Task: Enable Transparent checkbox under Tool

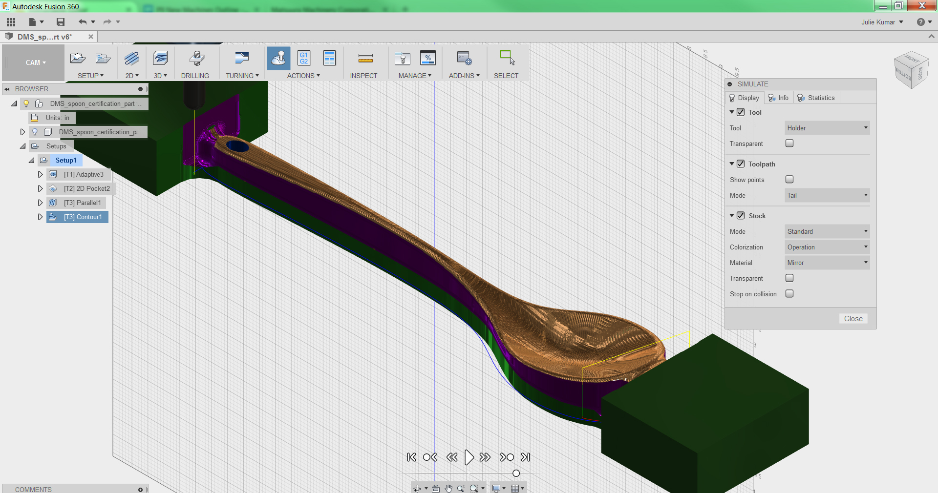Action: [x=789, y=143]
